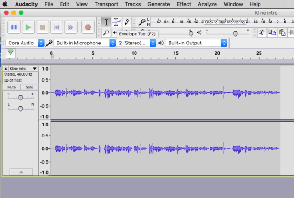
Task: Click upper channel vertical scale at 0.5
Action: click(45, 80)
